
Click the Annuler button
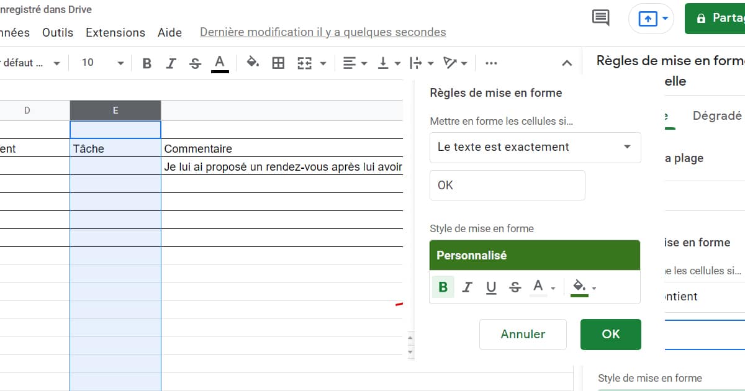click(523, 334)
